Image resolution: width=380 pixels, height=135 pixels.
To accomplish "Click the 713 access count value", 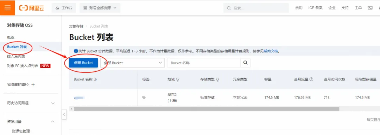I will [x=327, y=98].
